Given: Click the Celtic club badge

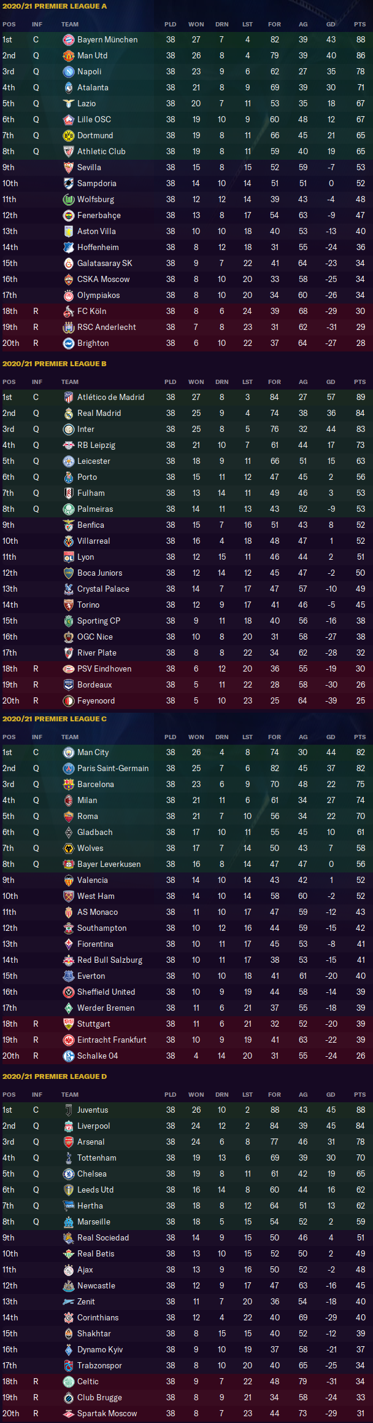Looking at the screenshot, I should click(x=69, y=1381).
